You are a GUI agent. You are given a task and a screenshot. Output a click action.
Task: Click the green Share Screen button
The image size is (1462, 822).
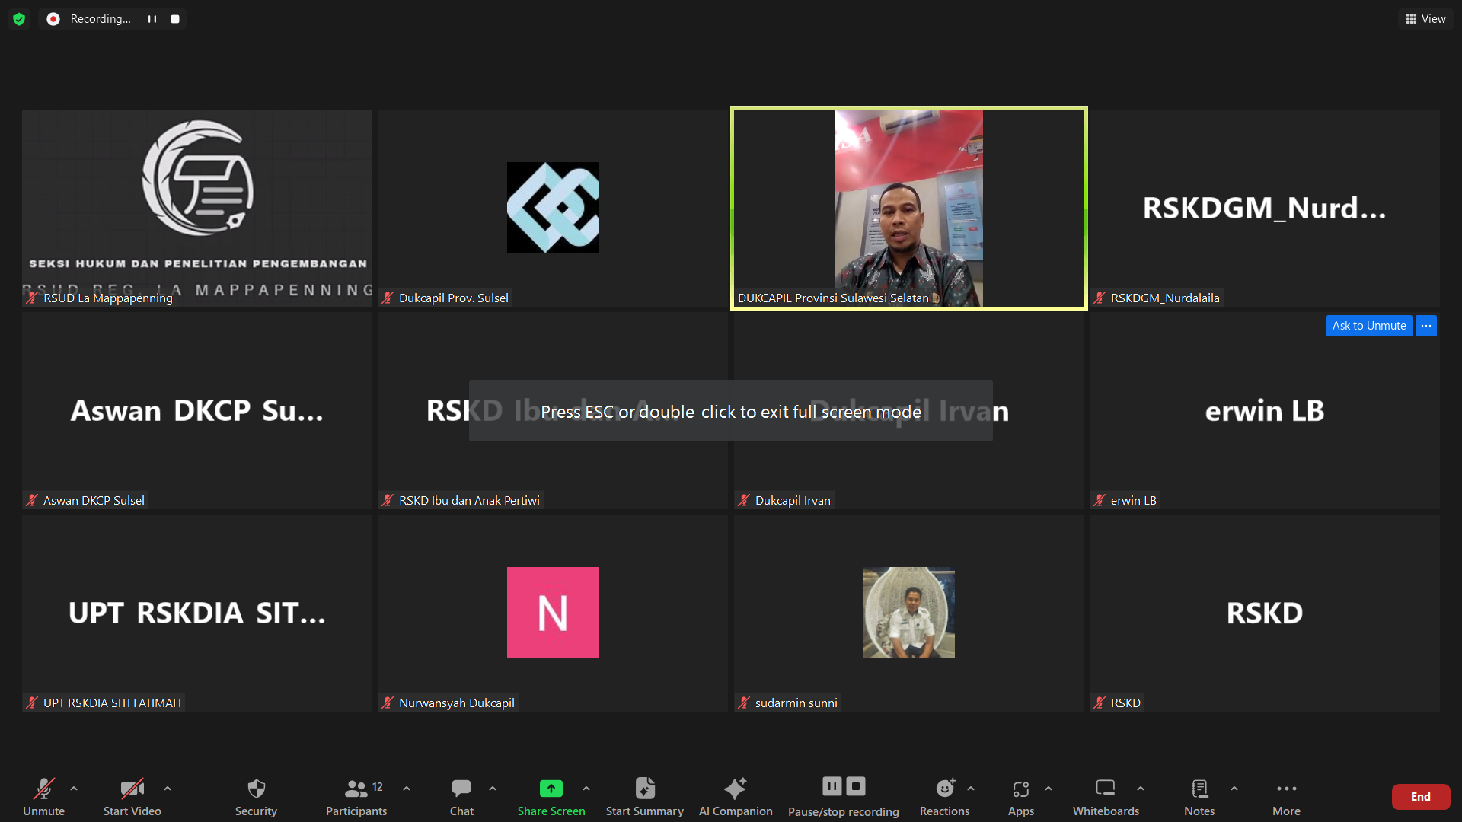click(x=551, y=796)
